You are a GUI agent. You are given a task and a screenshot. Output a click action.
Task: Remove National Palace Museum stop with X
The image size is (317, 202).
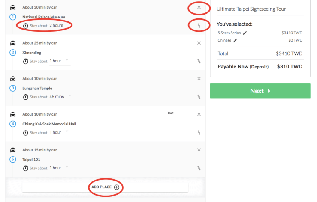[199, 7]
